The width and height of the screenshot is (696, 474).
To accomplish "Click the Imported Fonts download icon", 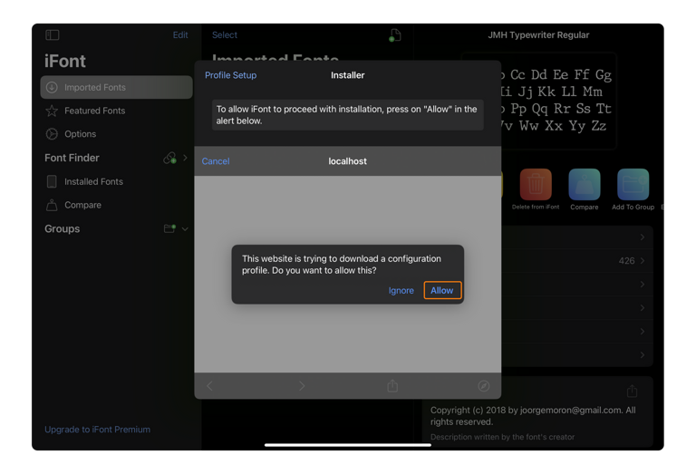I will click(x=52, y=87).
